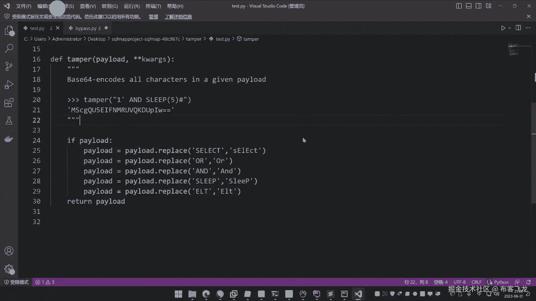Screen dimensions: 536x301
Task: Toggle the primary side bar layout button
Action: pos(459,6)
